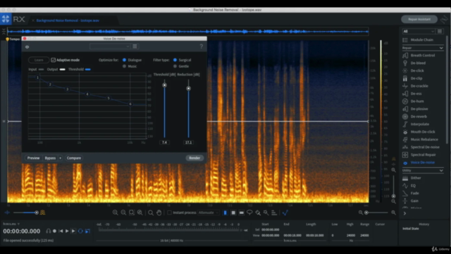Open the All modules filter dropdown
This screenshot has width=451, height=254.
(x=419, y=31)
